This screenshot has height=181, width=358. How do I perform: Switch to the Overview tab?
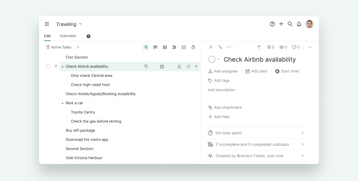pyautogui.click(x=68, y=36)
